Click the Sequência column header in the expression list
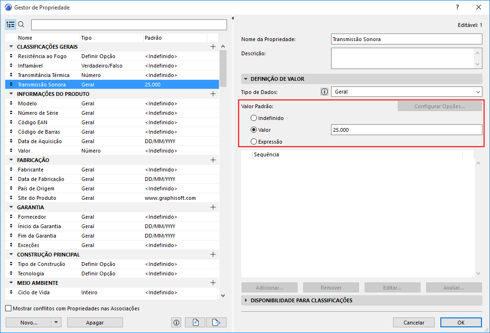 pyautogui.click(x=357, y=154)
